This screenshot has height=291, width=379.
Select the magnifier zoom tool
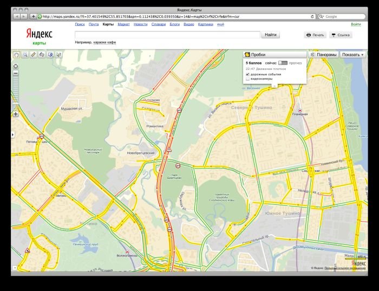tap(25, 54)
